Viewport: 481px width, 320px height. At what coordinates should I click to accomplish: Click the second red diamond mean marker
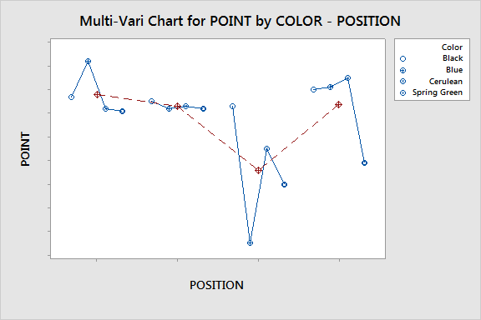pyautogui.click(x=177, y=107)
